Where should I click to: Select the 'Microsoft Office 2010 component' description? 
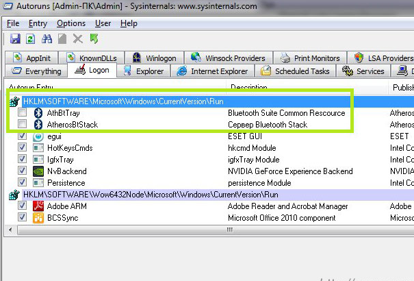pos(282,218)
